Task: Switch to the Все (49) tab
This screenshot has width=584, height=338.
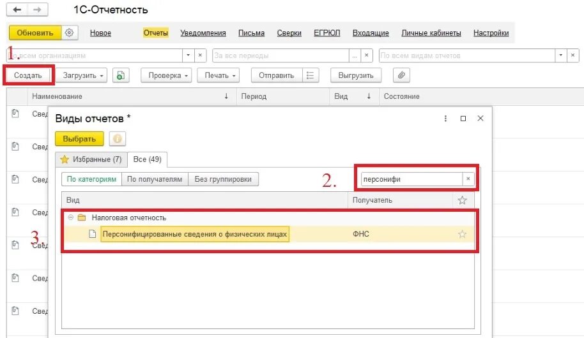Action: click(x=147, y=159)
